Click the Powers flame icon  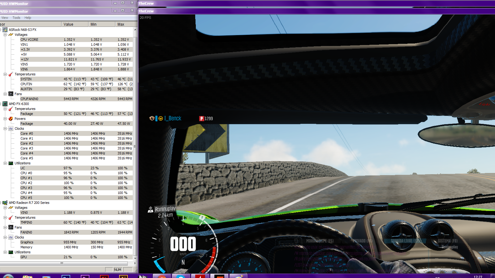pyautogui.click(x=11, y=119)
